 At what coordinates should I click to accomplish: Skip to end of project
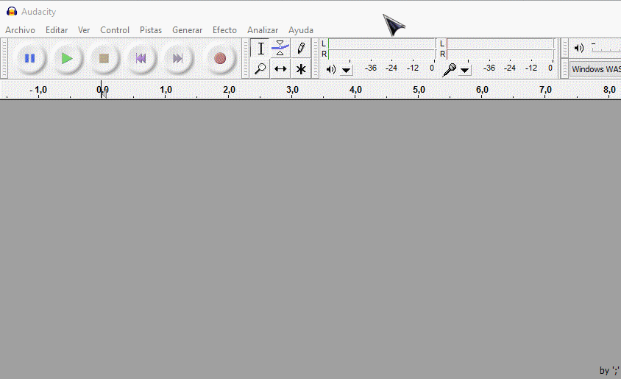click(x=177, y=59)
